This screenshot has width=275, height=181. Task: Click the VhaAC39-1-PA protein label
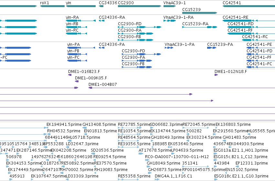tap(180, 45)
